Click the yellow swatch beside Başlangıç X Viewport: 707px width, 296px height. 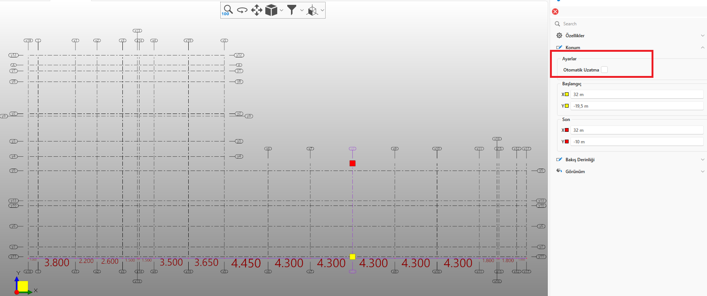point(567,94)
